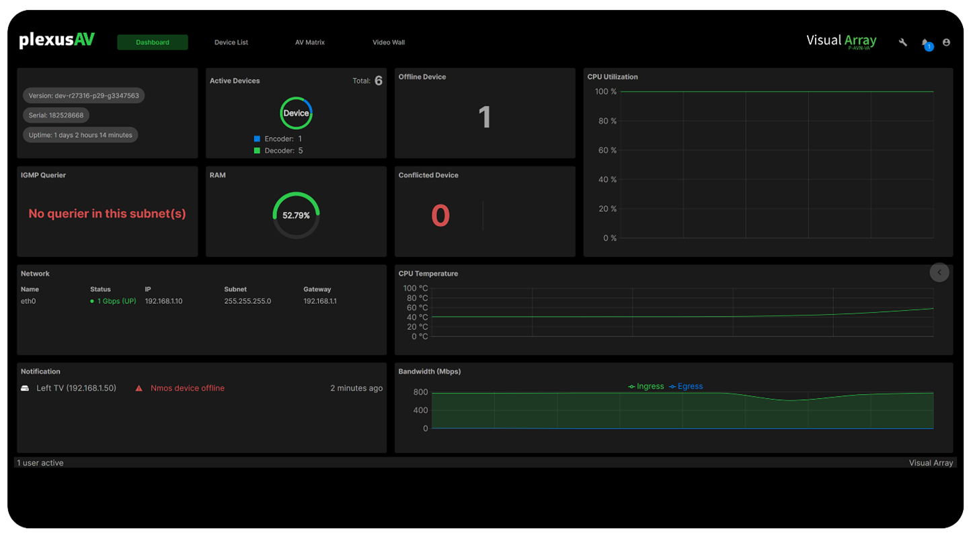Open the Device List tab
Image resolution: width=971 pixels, height=559 pixels.
pos(231,42)
